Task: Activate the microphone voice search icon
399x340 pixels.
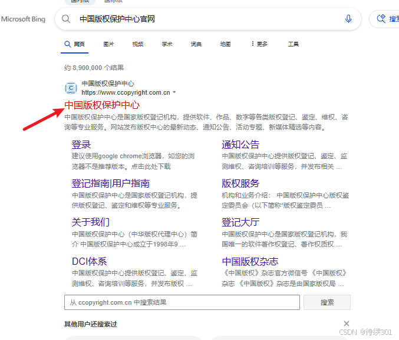Action: pyautogui.click(x=348, y=19)
